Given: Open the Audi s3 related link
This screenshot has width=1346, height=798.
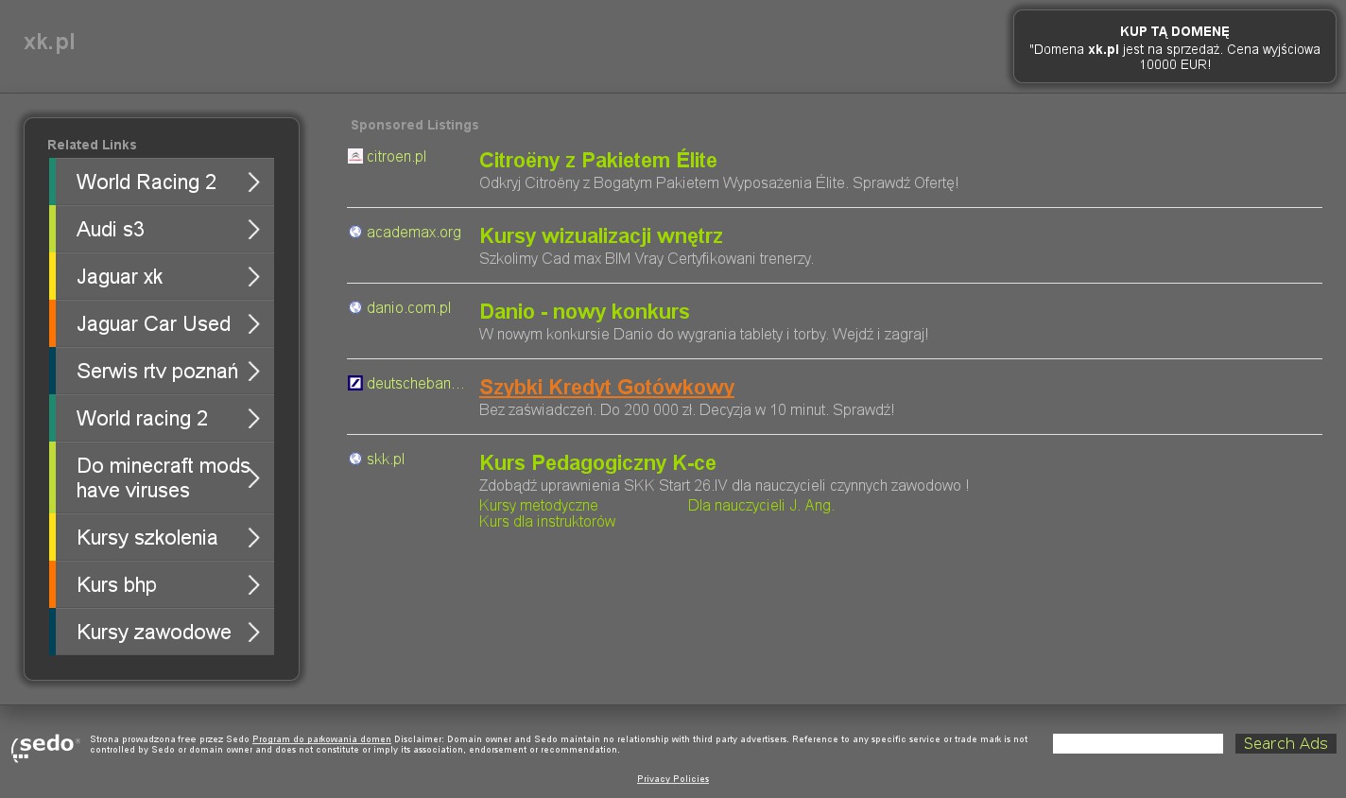Looking at the screenshot, I should click(162, 230).
